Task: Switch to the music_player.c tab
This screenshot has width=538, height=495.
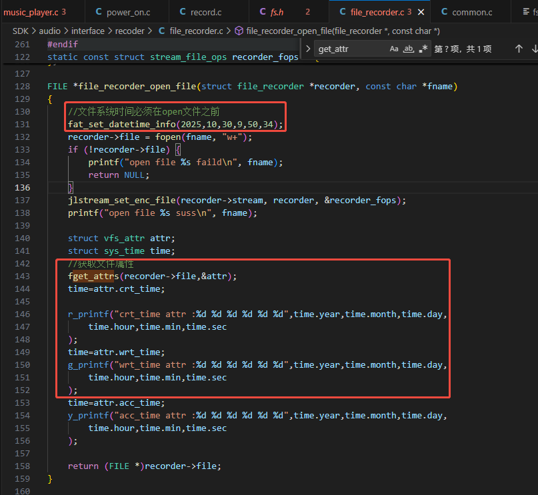Action: 34,13
